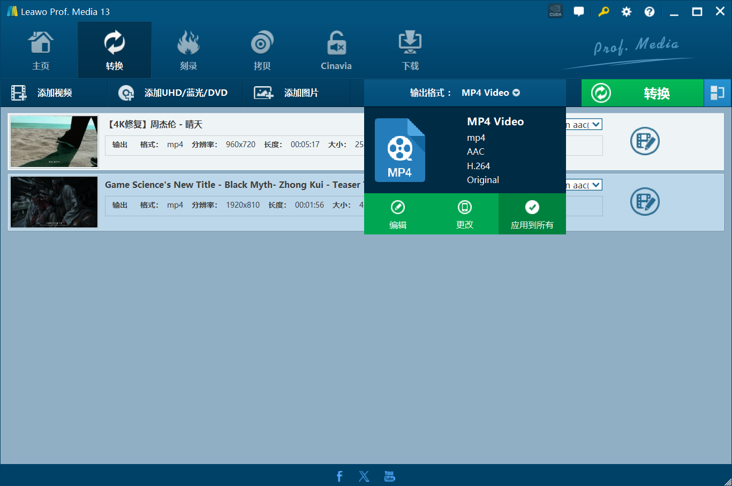Click the edit icon for 周杰伦 video
732x486 pixels.
(x=645, y=141)
